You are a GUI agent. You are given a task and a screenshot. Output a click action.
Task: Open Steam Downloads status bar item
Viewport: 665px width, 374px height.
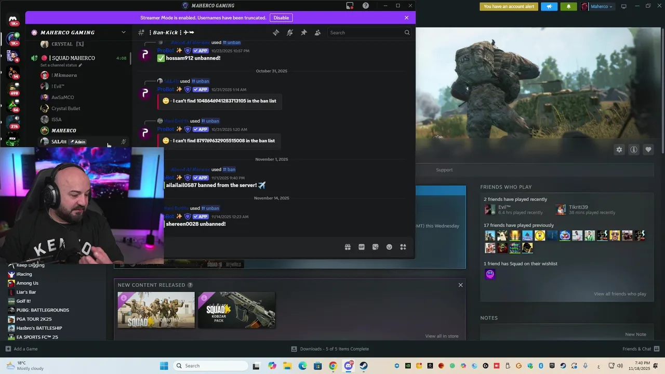coord(330,349)
